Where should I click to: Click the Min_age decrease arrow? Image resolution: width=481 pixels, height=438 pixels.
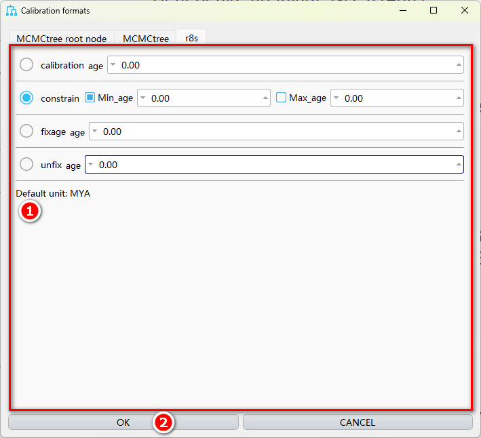point(143,98)
